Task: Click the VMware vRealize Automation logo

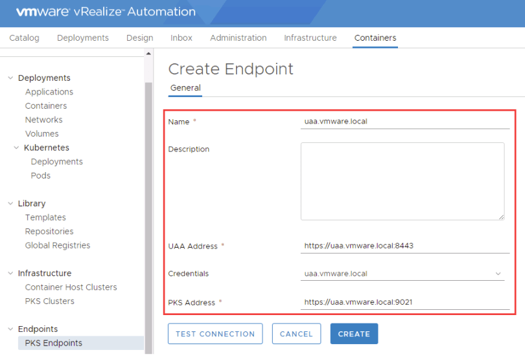Action: pyautogui.click(x=106, y=12)
